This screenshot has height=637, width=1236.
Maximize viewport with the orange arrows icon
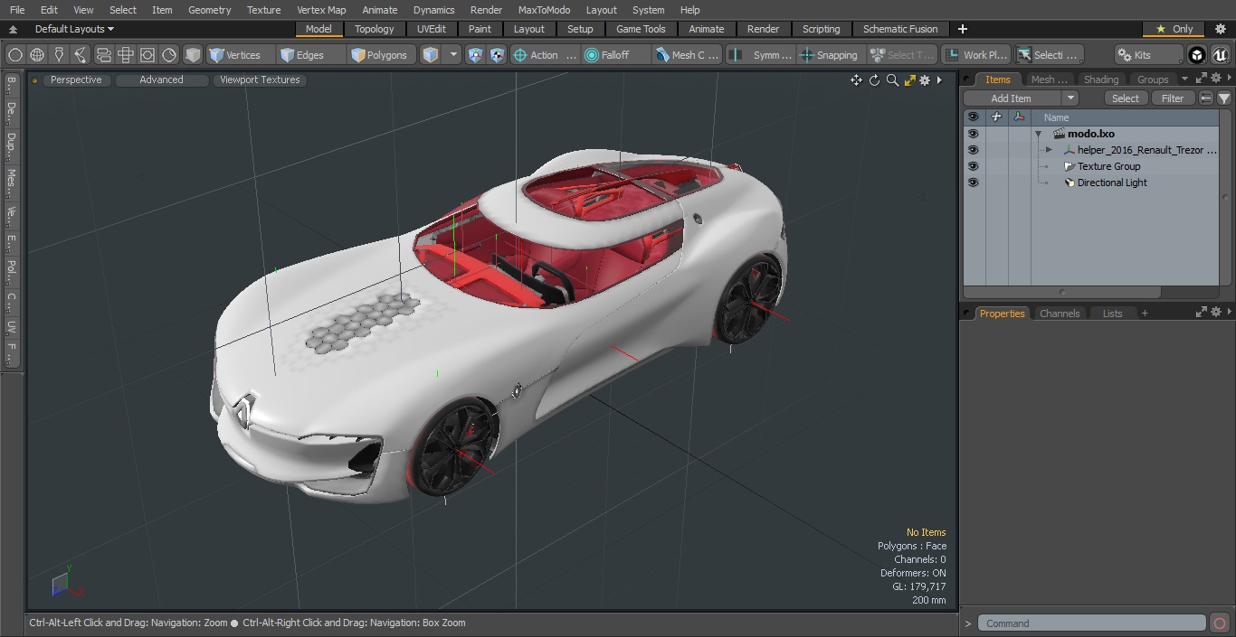click(x=910, y=80)
